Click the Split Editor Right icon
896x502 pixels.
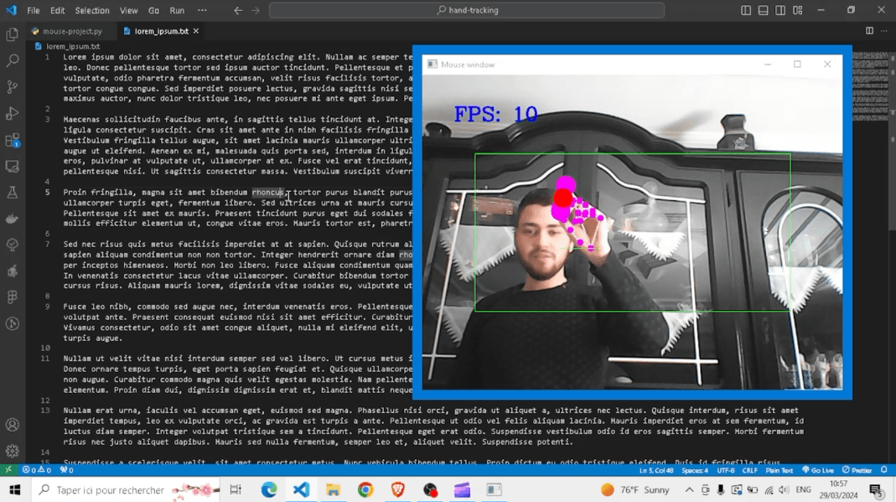[x=869, y=31]
